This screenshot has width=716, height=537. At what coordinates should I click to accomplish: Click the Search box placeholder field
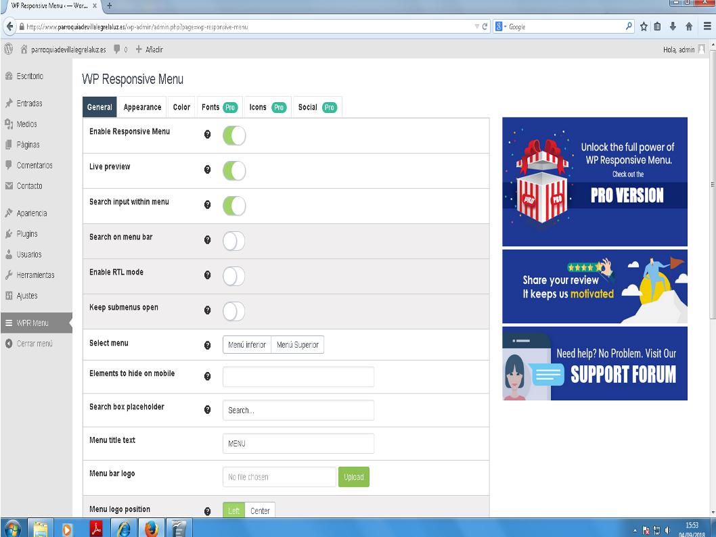tap(298, 410)
